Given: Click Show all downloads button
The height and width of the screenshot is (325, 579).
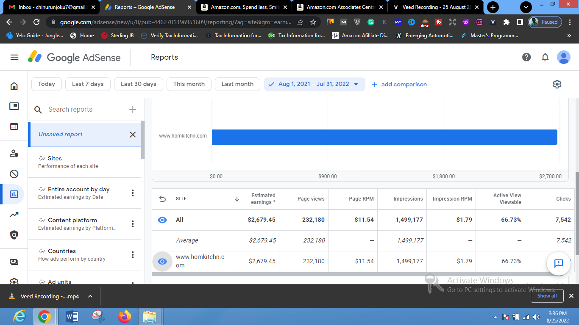Looking at the screenshot, I should [x=547, y=296].
